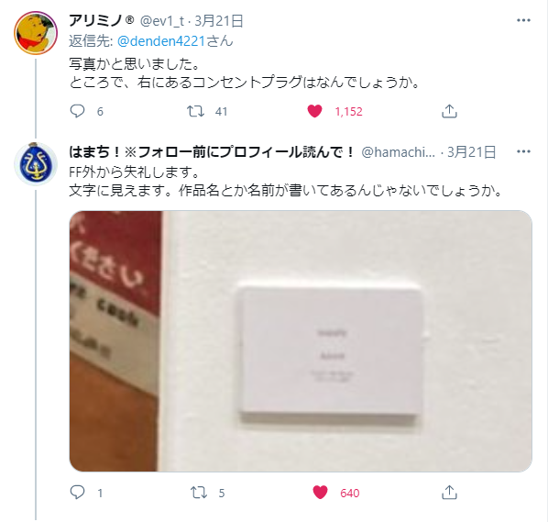Open 3月21日 timestamp of アリミノ's tweet
The width and height of the screenshot is (548, 522).
(219, 21)
